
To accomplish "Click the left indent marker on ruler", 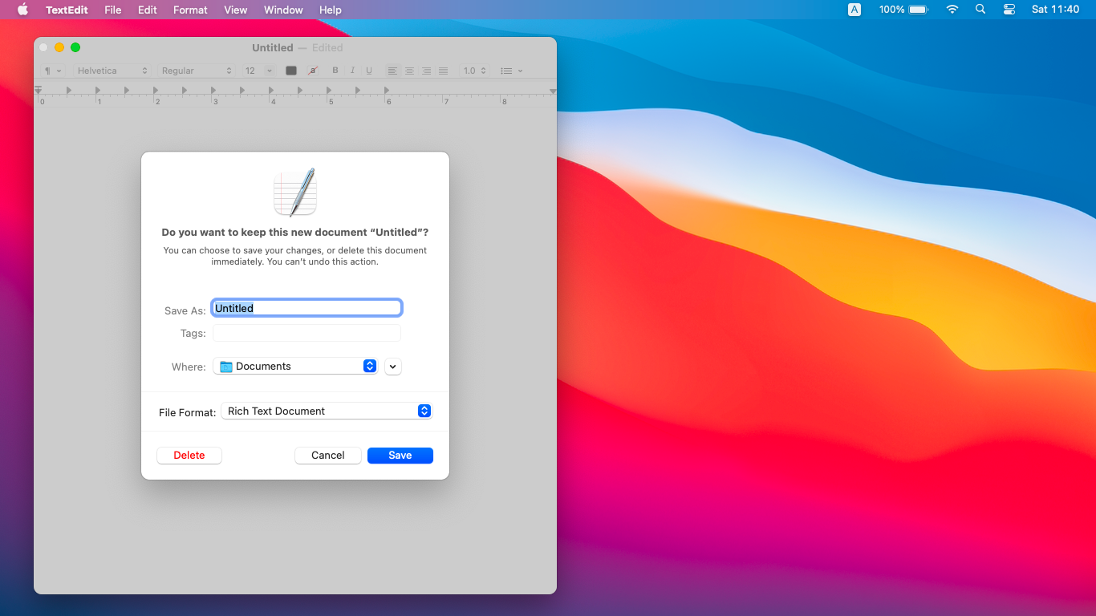I will pyautogui.click(x=39, y=90).
